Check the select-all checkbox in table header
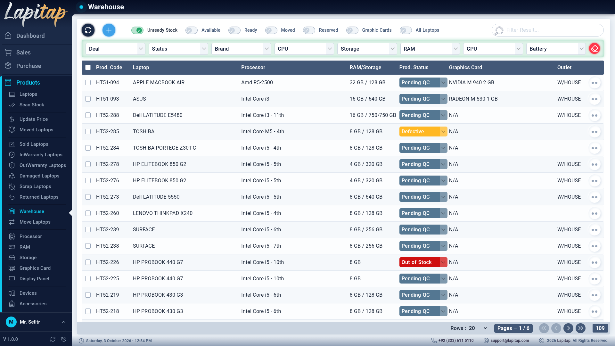The image size is (615, 346). click(88, 68)
